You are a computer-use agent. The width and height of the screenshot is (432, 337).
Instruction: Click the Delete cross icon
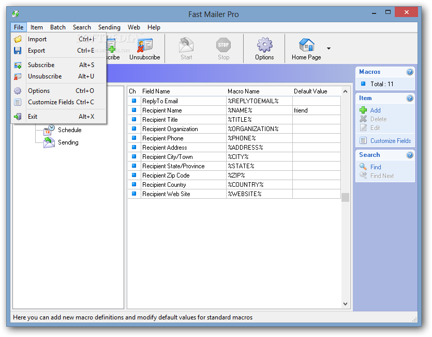(363, 119)
